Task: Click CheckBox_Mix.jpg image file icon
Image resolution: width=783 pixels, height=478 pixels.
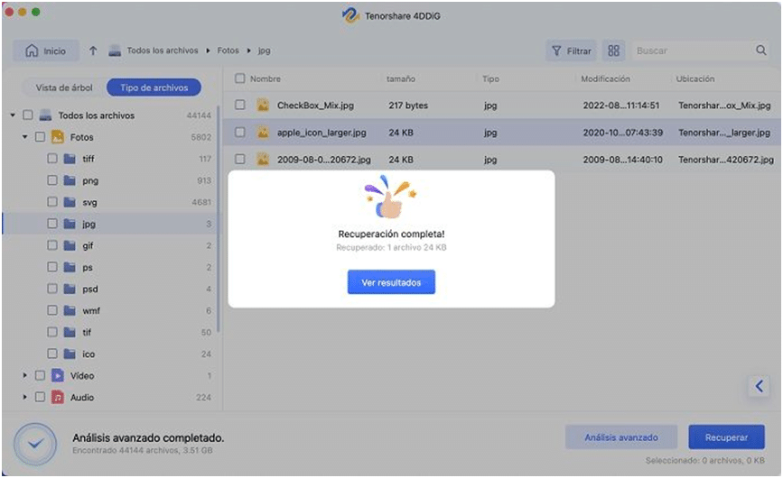Action: [263, 105]
